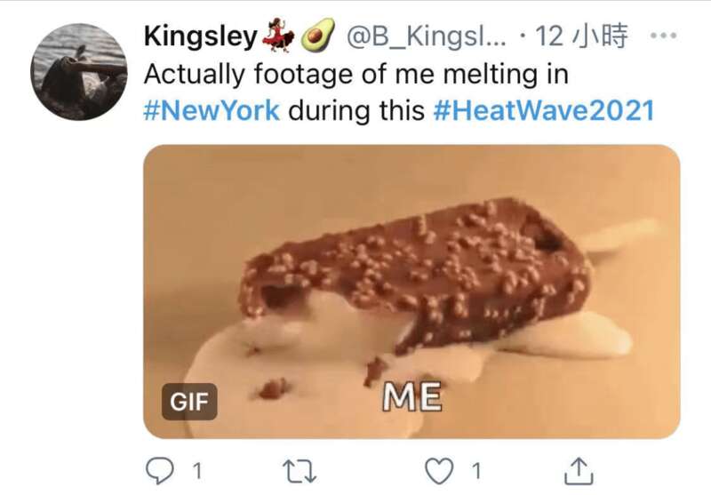The image size is (711, 495).
Task: Click the words "during this" in tweet
Action: pos(357,111)
